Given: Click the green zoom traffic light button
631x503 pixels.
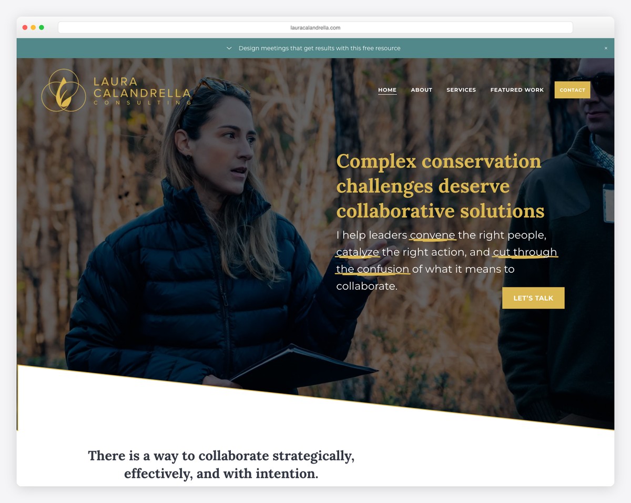Looking at the screenshot, I should click(x=42, y=27).
